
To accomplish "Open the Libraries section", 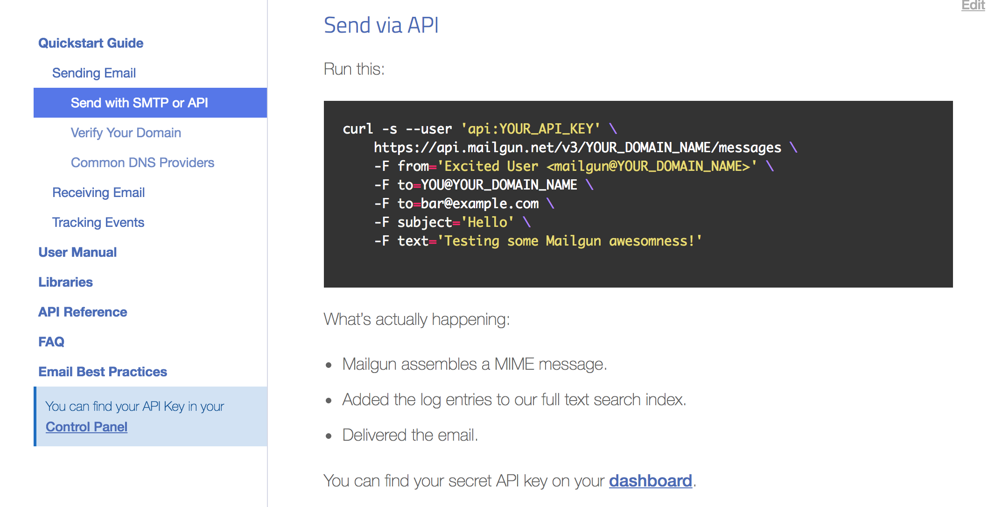I will (65, 282).
